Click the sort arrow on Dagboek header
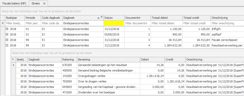 point(98,18)
